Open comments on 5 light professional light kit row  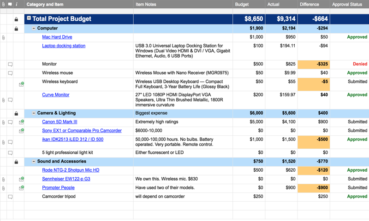click(x=10, y=153)
